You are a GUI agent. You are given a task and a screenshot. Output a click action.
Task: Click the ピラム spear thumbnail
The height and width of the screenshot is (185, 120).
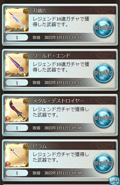[x=17, y=155]
